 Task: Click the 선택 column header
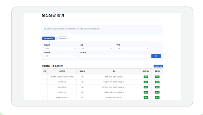tap(45, 71)
